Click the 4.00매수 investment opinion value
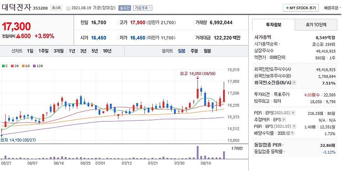Image resolution: width=343 pixels, height=171 pixels. [x=311, y=95]
